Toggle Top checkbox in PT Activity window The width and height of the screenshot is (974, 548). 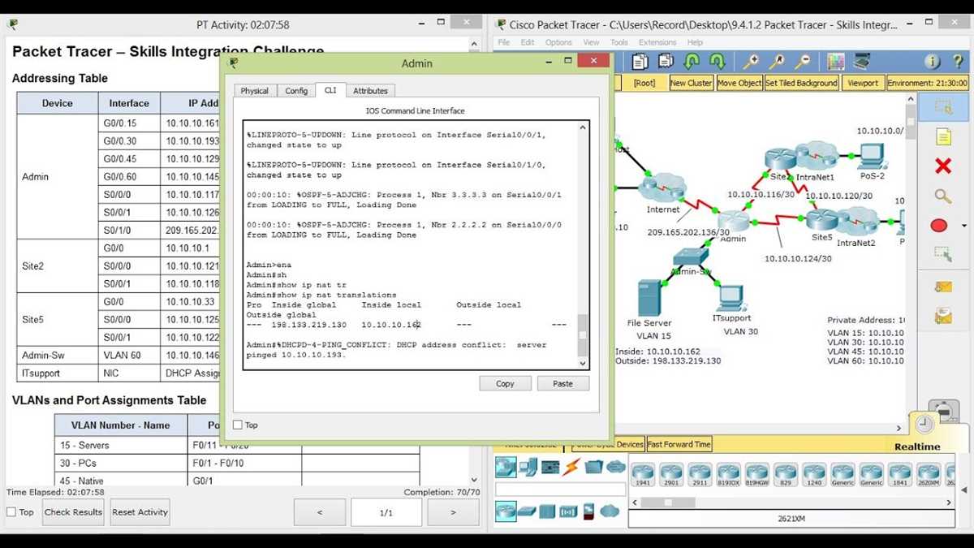pyautogui.click(x=11, y=512)
